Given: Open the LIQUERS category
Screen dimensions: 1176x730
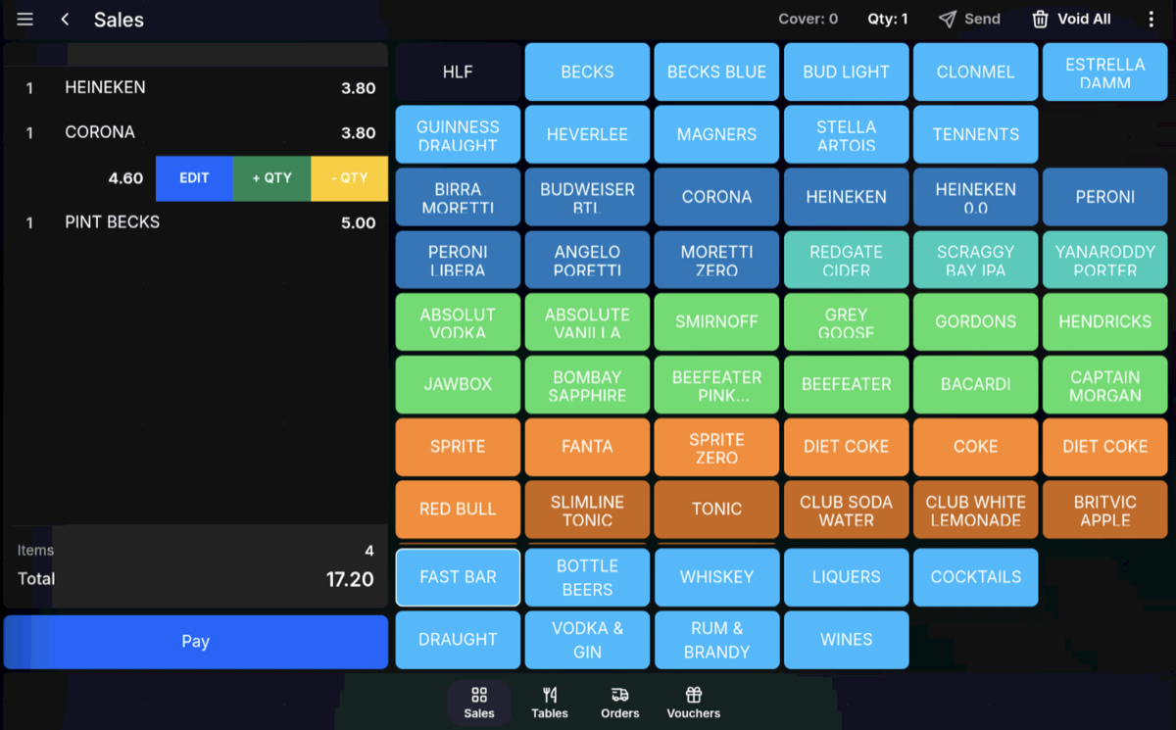Looking at the screenshot, I should 846,577.
